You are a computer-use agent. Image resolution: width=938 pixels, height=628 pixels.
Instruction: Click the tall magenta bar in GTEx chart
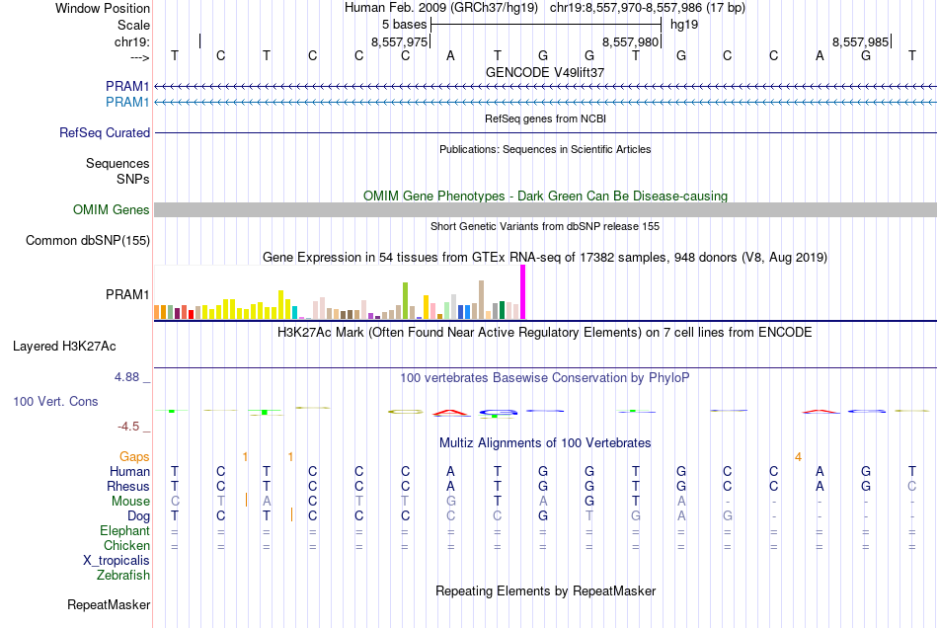(523, 292)
